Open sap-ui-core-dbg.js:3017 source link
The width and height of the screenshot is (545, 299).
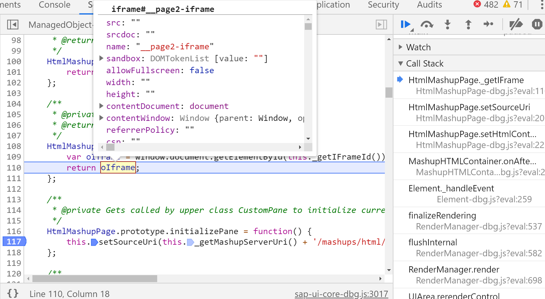341,294
